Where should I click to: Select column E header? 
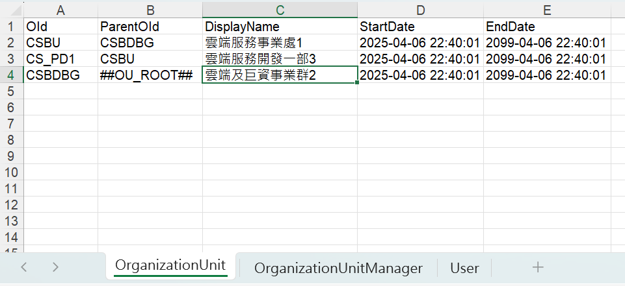(x=547, y=10)
